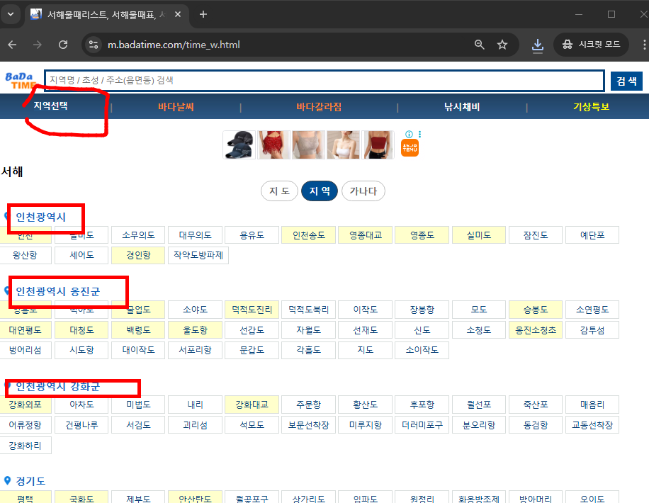Open the ad options three-dot menu
649x503 pixels.
[x=419, y=134]
